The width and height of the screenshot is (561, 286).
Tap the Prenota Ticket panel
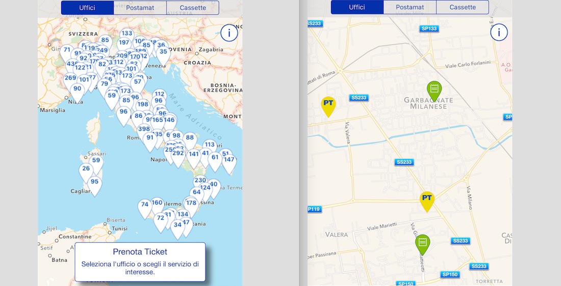[140, 262]
